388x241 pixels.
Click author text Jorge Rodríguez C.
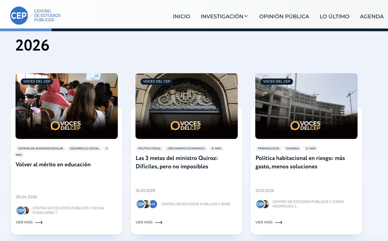(308, 204)
